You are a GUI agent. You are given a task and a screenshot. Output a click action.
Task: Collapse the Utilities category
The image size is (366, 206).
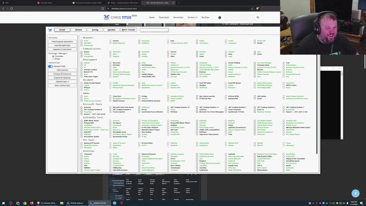88,151
